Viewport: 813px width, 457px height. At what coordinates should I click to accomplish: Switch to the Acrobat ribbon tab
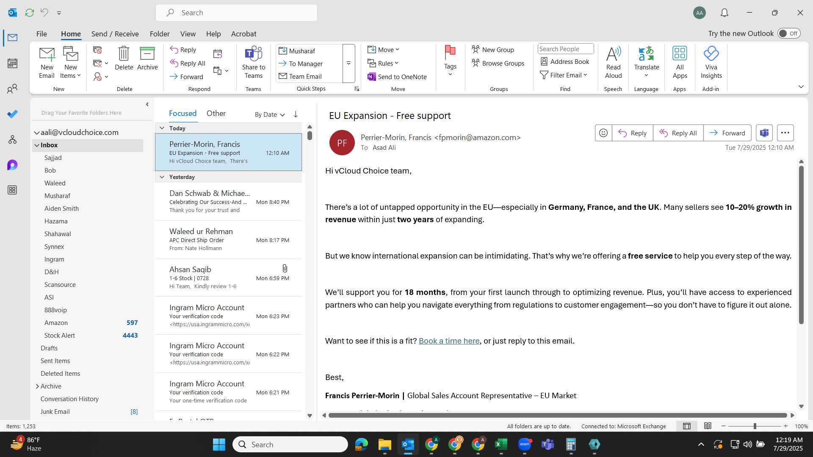tap(243, 34)
